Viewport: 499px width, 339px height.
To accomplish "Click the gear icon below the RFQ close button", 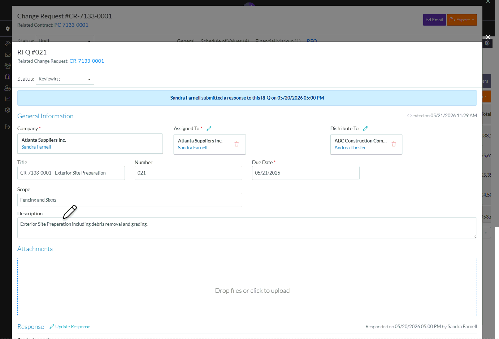I will click(487, 43).
